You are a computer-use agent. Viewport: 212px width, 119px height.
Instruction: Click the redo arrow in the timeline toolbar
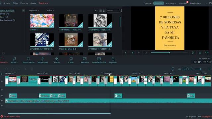tap(13, 69)
